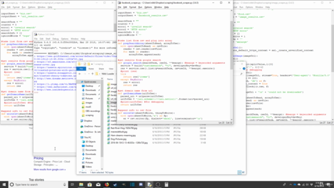
Task: Click More results from google.com link
Action: click(50, 169)
